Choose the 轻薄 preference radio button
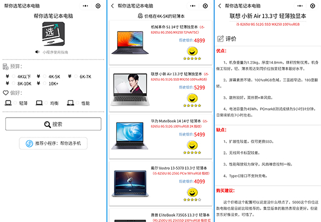This screenshot has height=222, width=321. [15, 103]
